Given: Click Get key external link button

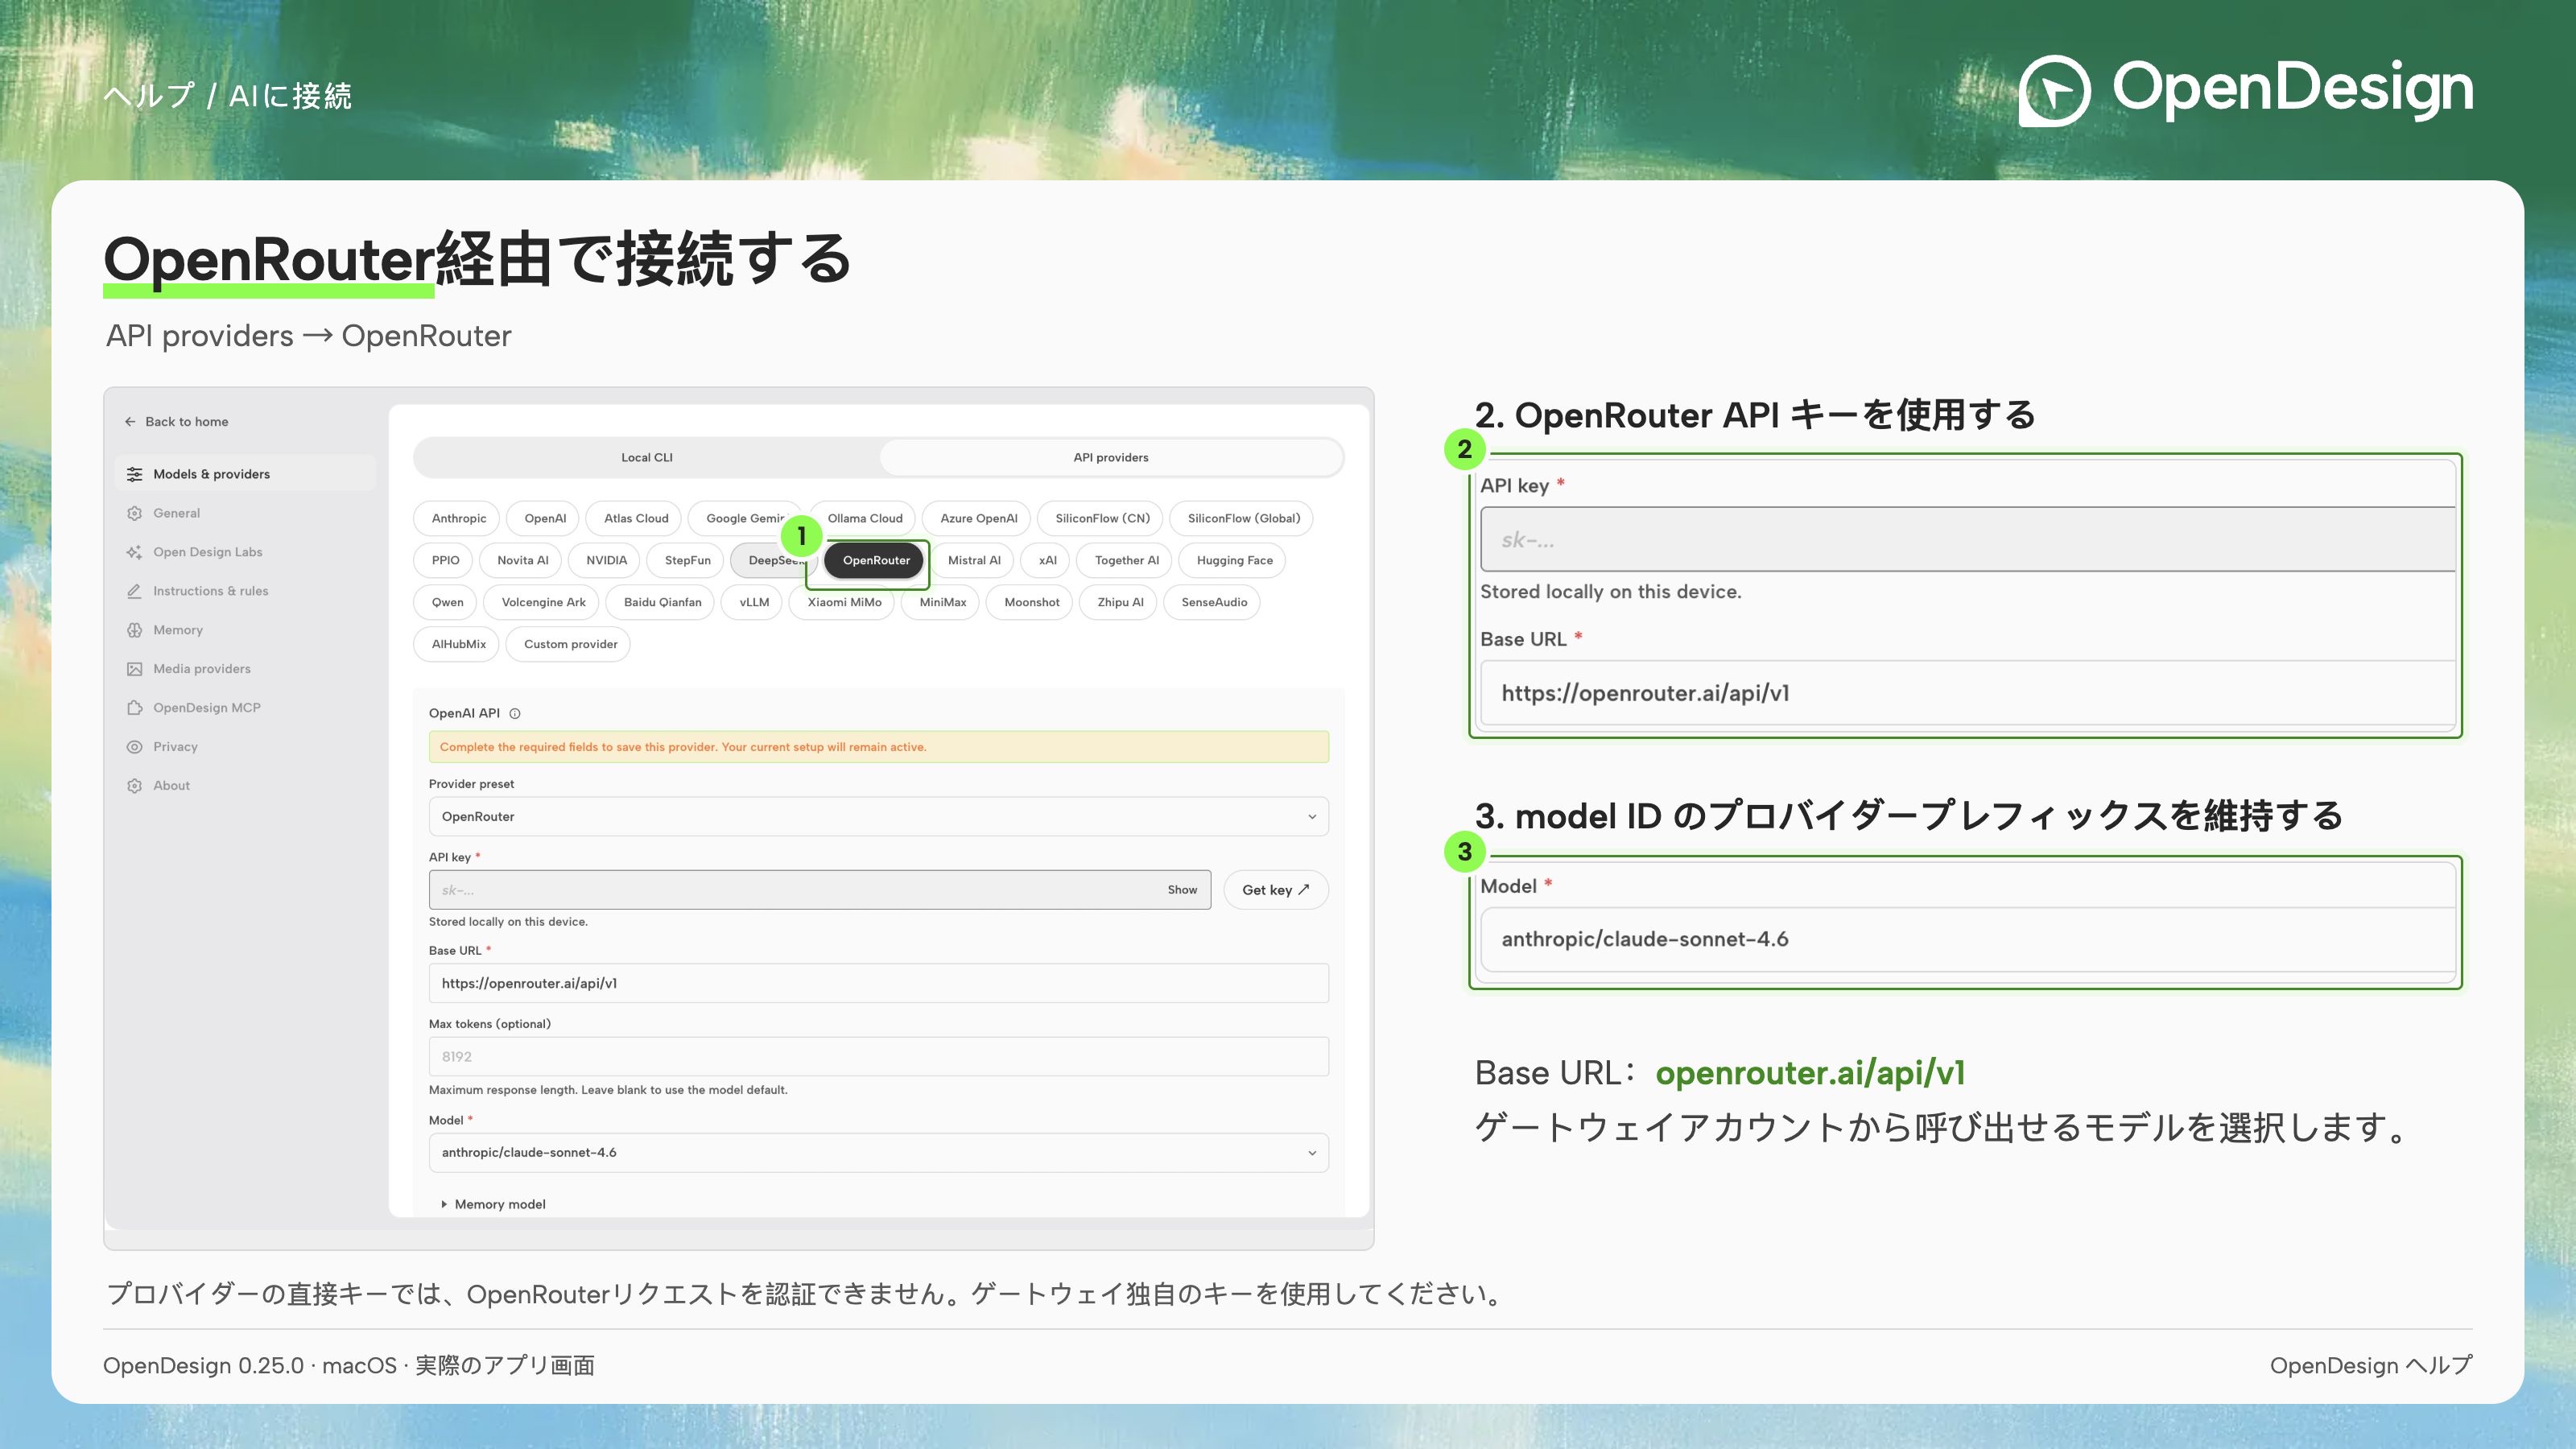Looking at the screenshot, I should [1276, 890].
